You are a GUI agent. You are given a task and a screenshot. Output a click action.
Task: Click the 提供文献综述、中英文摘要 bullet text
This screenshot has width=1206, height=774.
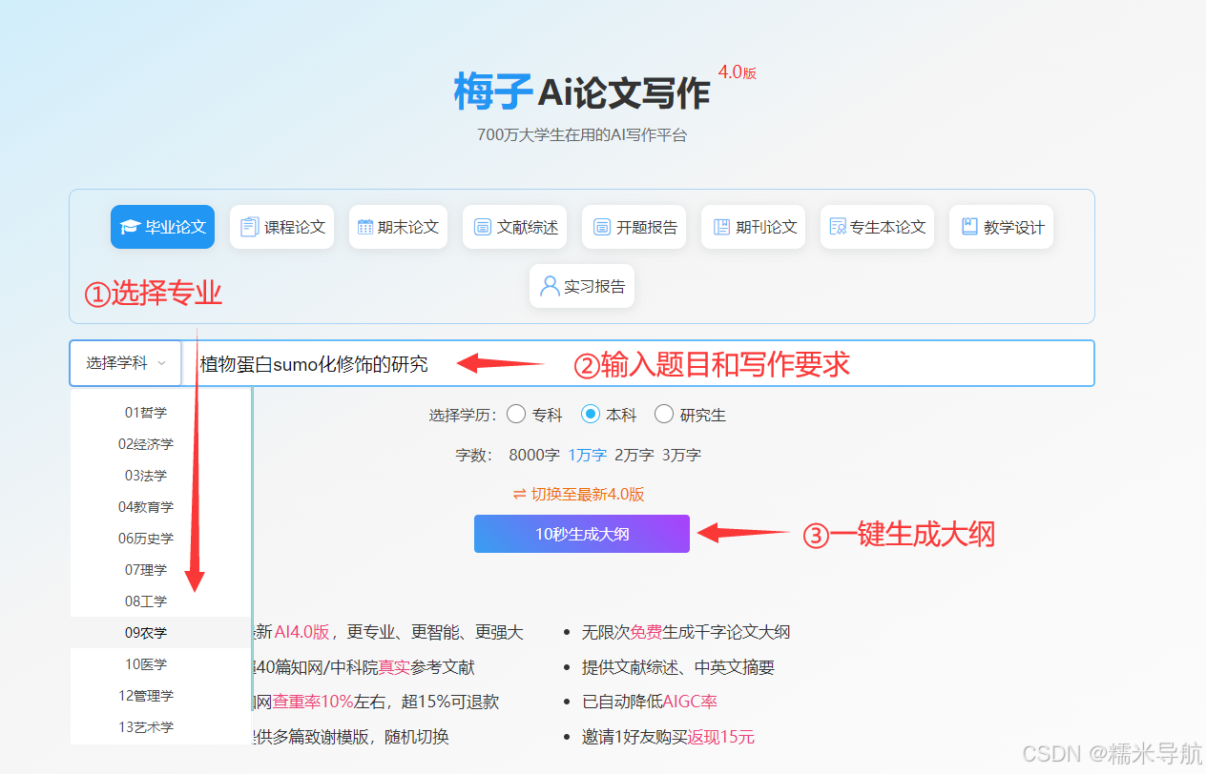pos(678,667)
